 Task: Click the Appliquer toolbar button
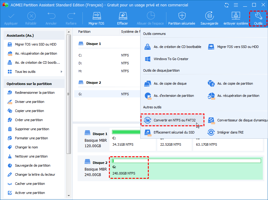tap(11, 19)
